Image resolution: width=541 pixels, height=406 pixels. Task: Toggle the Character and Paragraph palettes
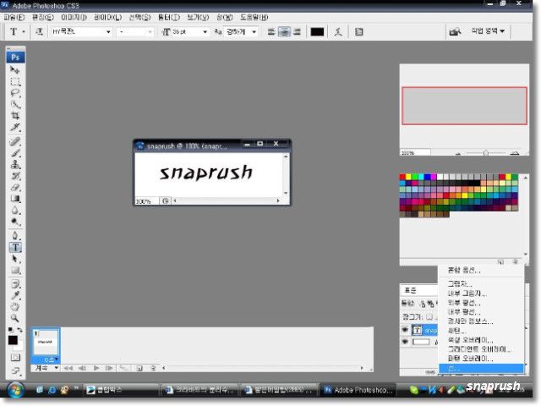pyautogui.click(x=358, y=32)
